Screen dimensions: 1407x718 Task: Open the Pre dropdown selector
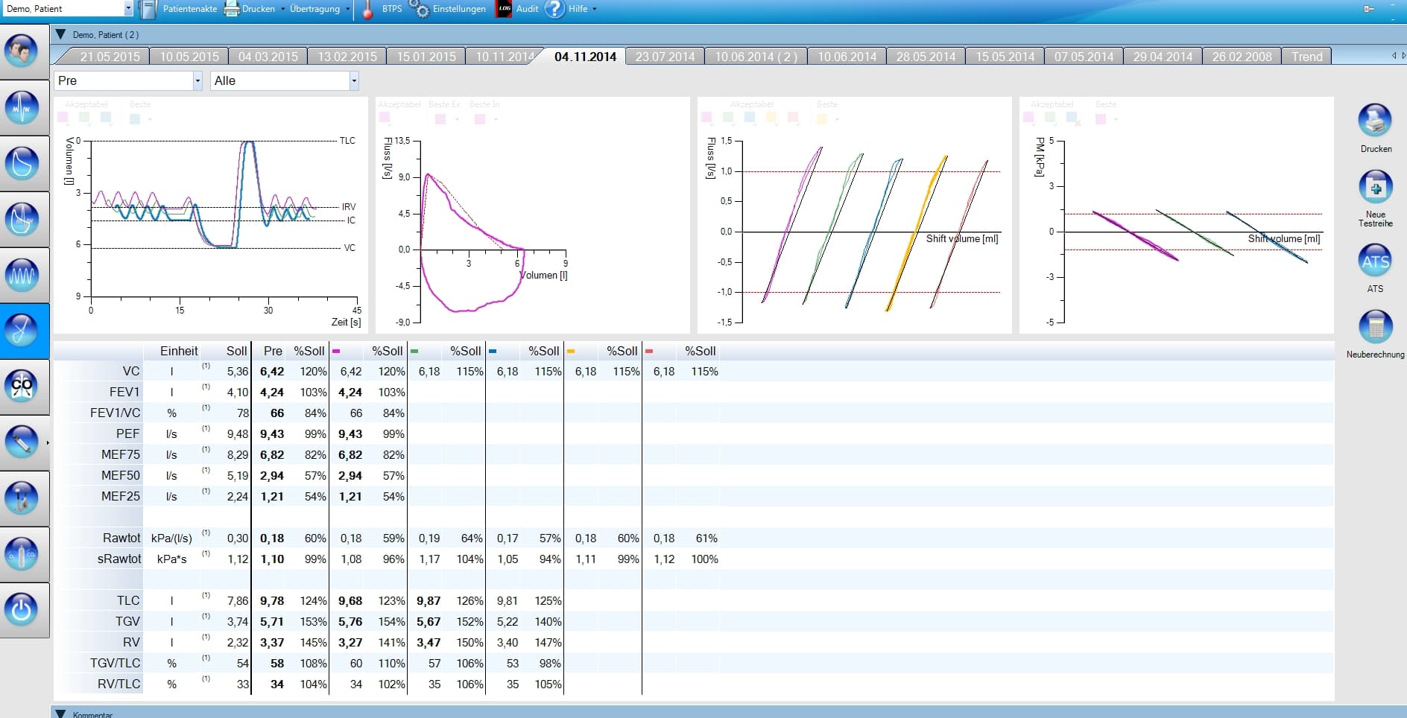[128, 80]
